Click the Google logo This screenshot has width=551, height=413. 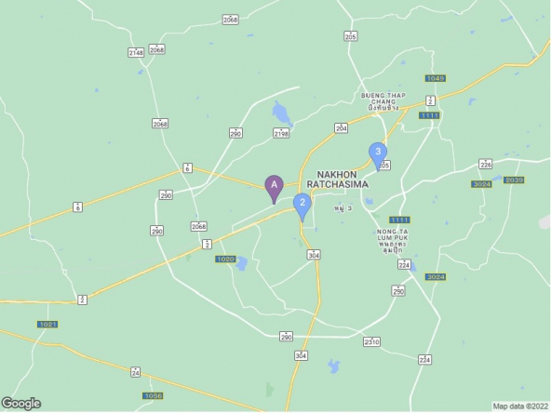(21, 404)
